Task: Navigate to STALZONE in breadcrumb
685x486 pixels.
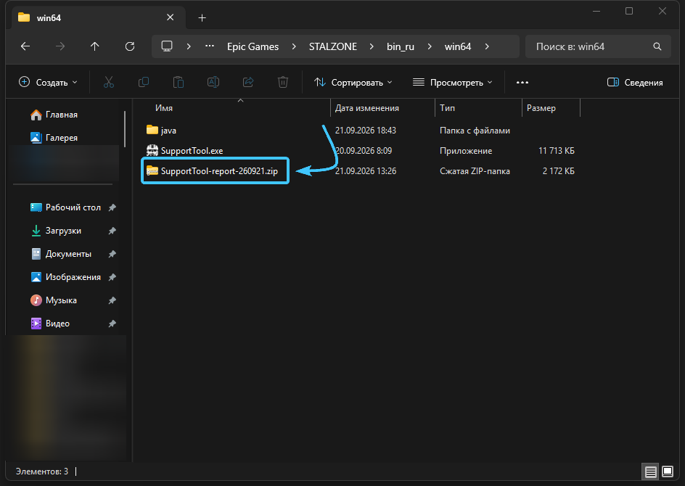Action: coord(333,46)
